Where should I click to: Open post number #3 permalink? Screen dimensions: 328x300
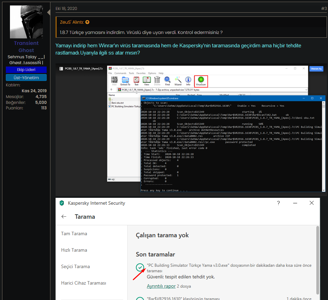(x=324, y=8)
